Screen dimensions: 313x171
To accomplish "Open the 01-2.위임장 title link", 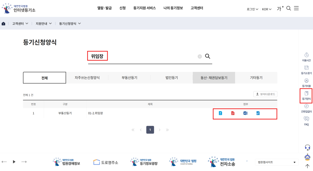I will coord(96,113).
